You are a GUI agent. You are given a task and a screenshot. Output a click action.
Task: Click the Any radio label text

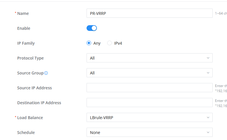(97, 44)
